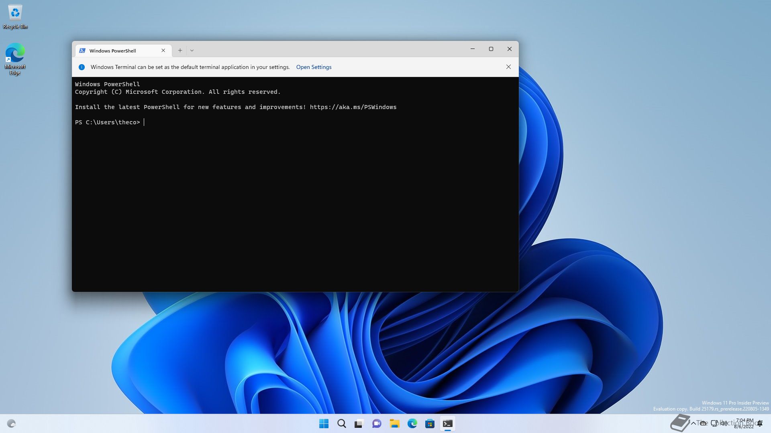Select the Recycle Bin desktop icon
Image resolution: width=771 pixels, height=433 pixels.
15,17
